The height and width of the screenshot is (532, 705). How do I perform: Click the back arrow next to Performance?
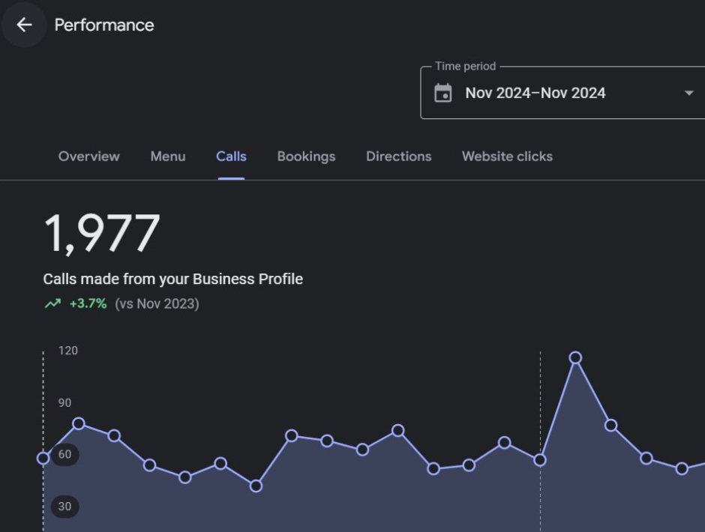tap(24, 25)
